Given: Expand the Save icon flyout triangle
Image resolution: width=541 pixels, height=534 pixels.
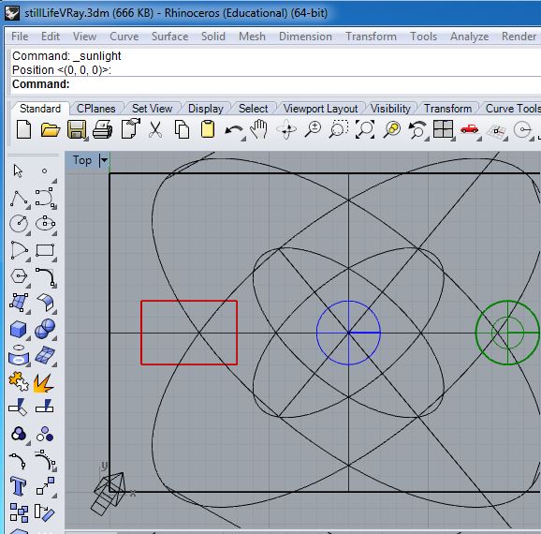Looking at the screenshot, I should pyautogui.click(x=86, y=139).
